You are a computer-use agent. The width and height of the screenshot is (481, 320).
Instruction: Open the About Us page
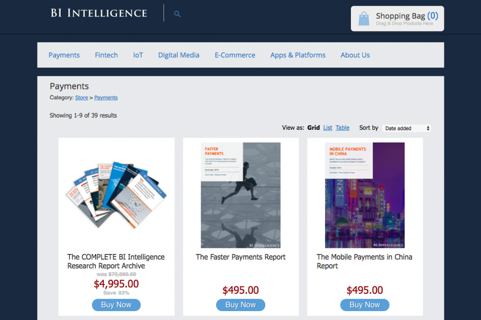[x=355, y=55]
